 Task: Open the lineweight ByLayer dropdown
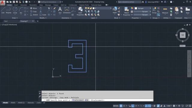pyautogui.click(x=142, y=11)
